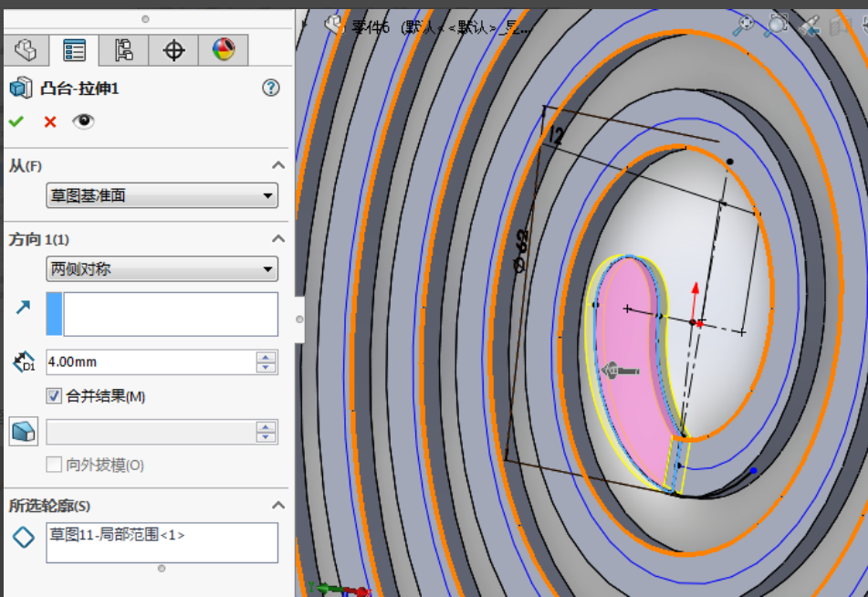Click the Zoom to Area icon
This screenshot has height=597, width=868.
[776, 25]
